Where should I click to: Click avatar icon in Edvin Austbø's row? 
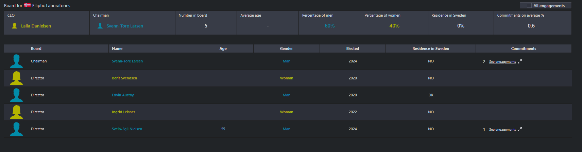(16, 95)
